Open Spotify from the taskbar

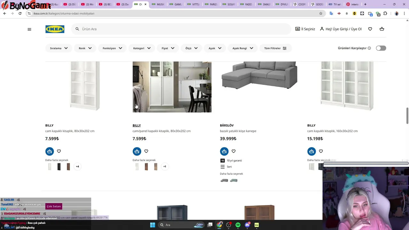238,225
